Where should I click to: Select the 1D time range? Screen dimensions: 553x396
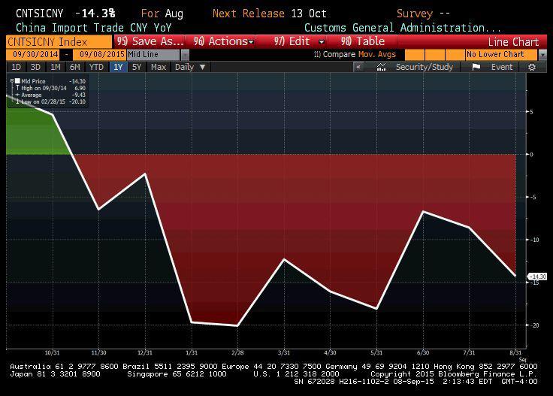pyautogui.click(x=16, y=67)
